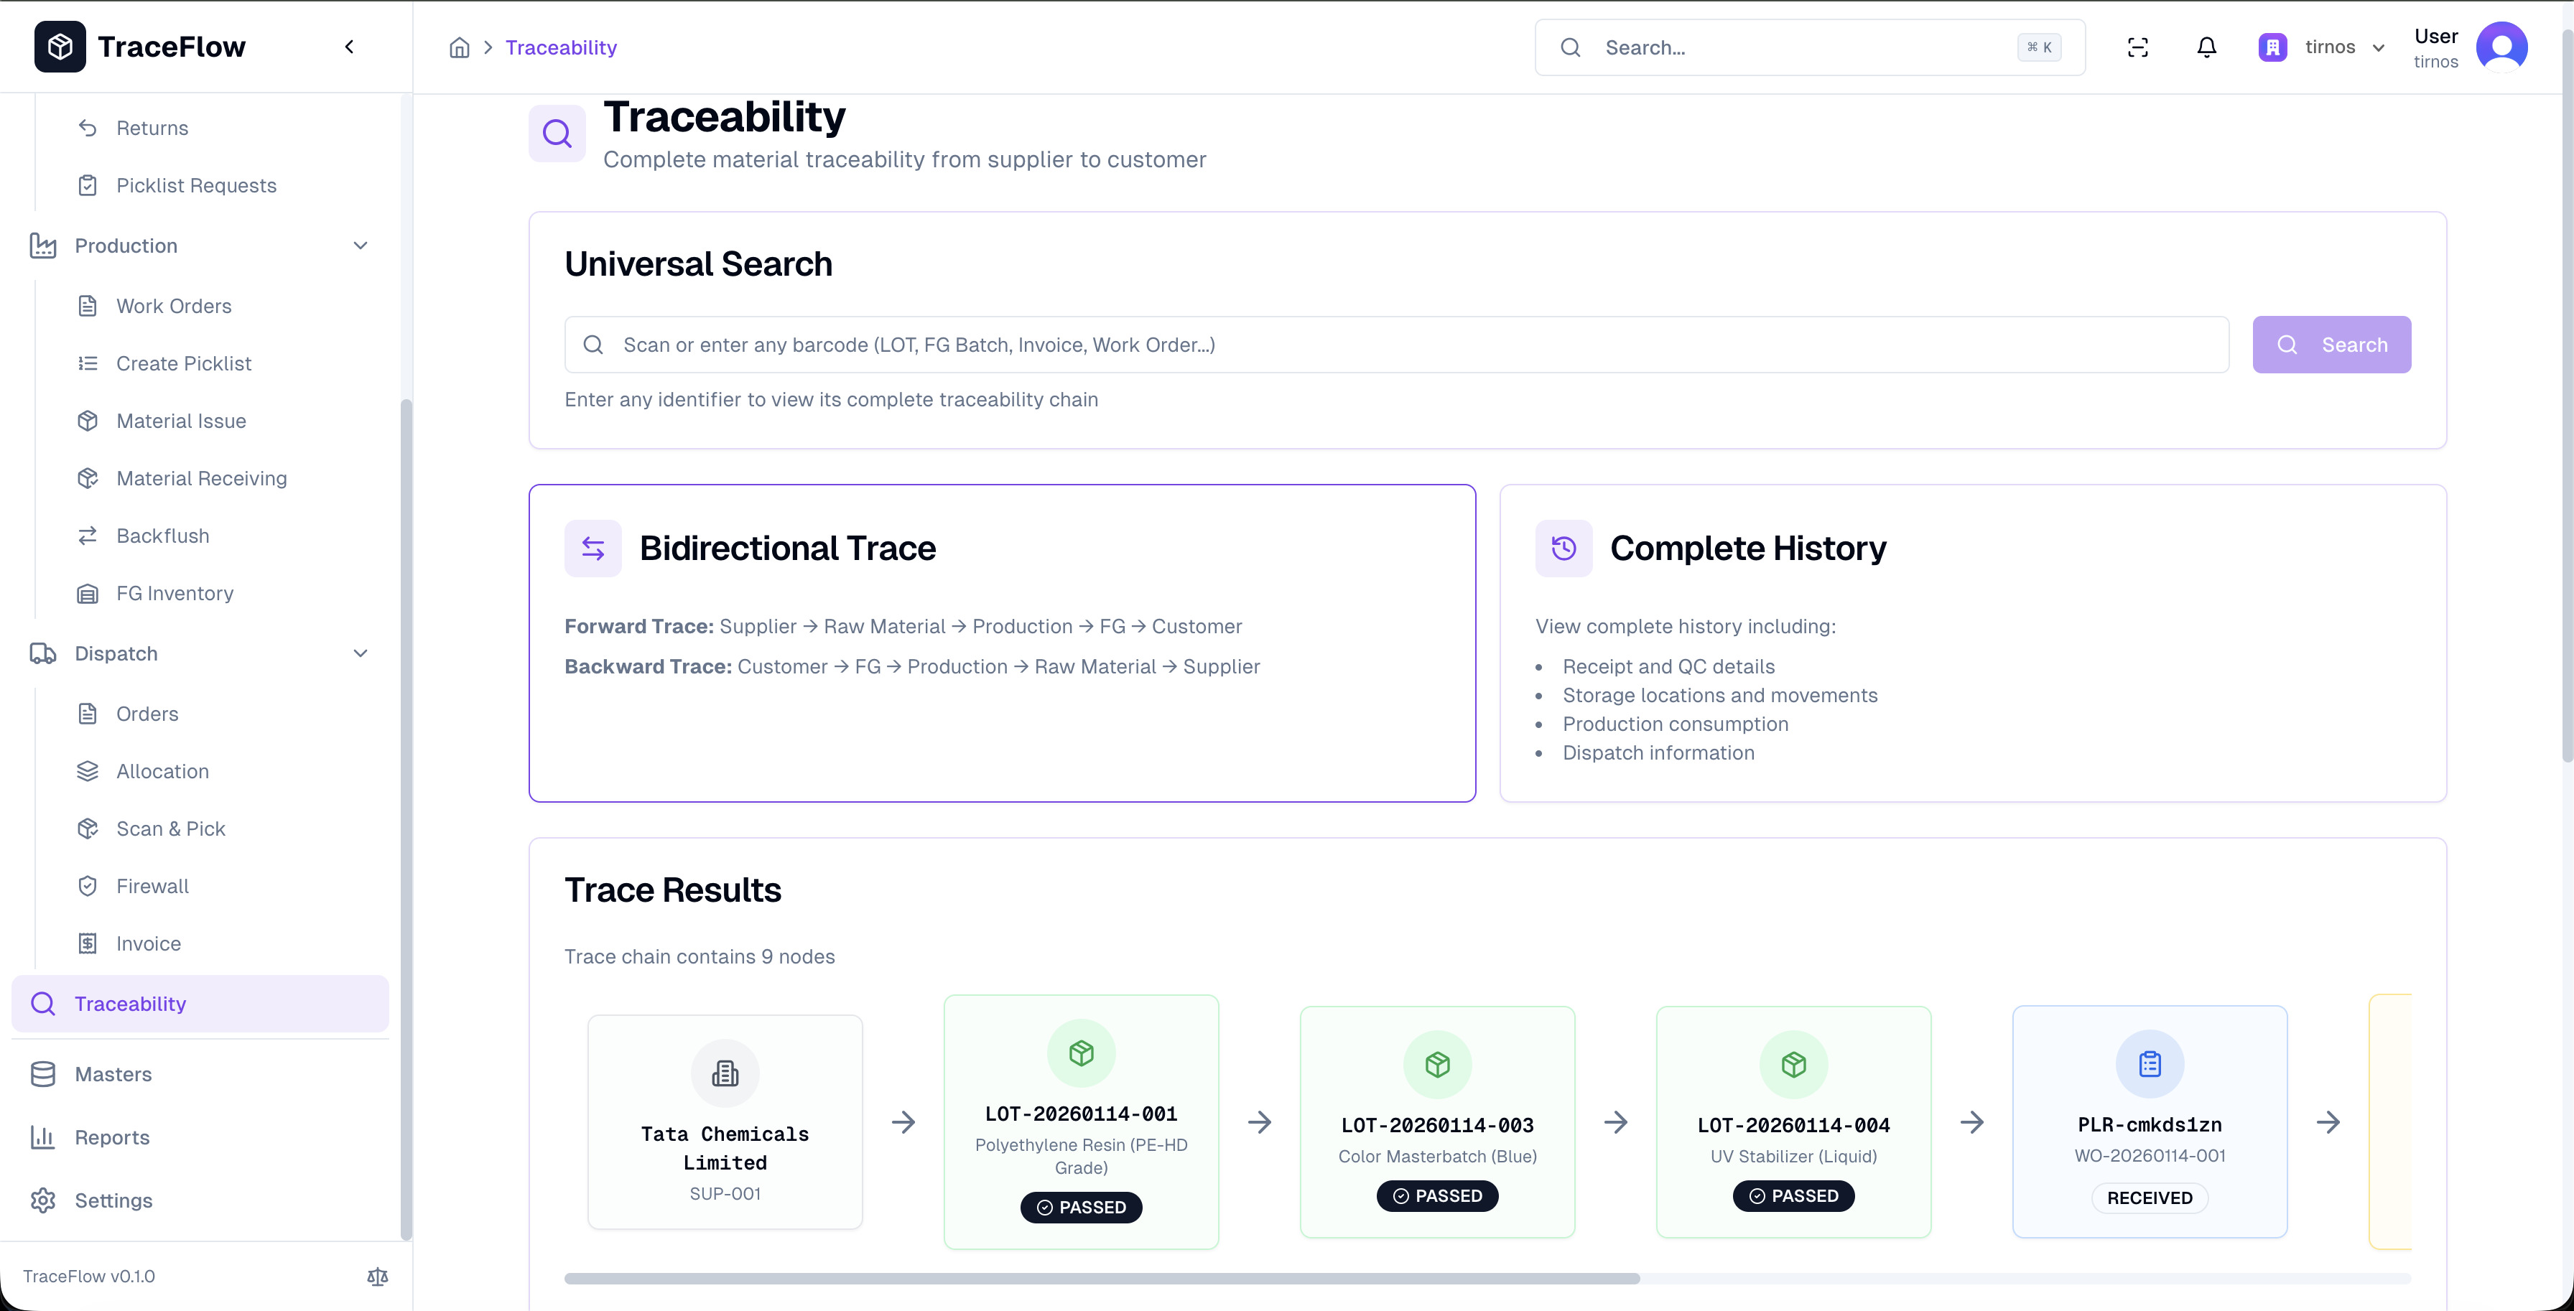Viewport: 2574px width, 1311px height.
Task: Open Work Orders in sidebar
Action: click(174, 306)
